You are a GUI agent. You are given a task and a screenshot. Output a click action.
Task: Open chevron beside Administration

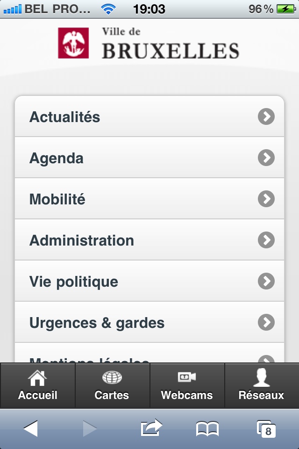(266, 239)
